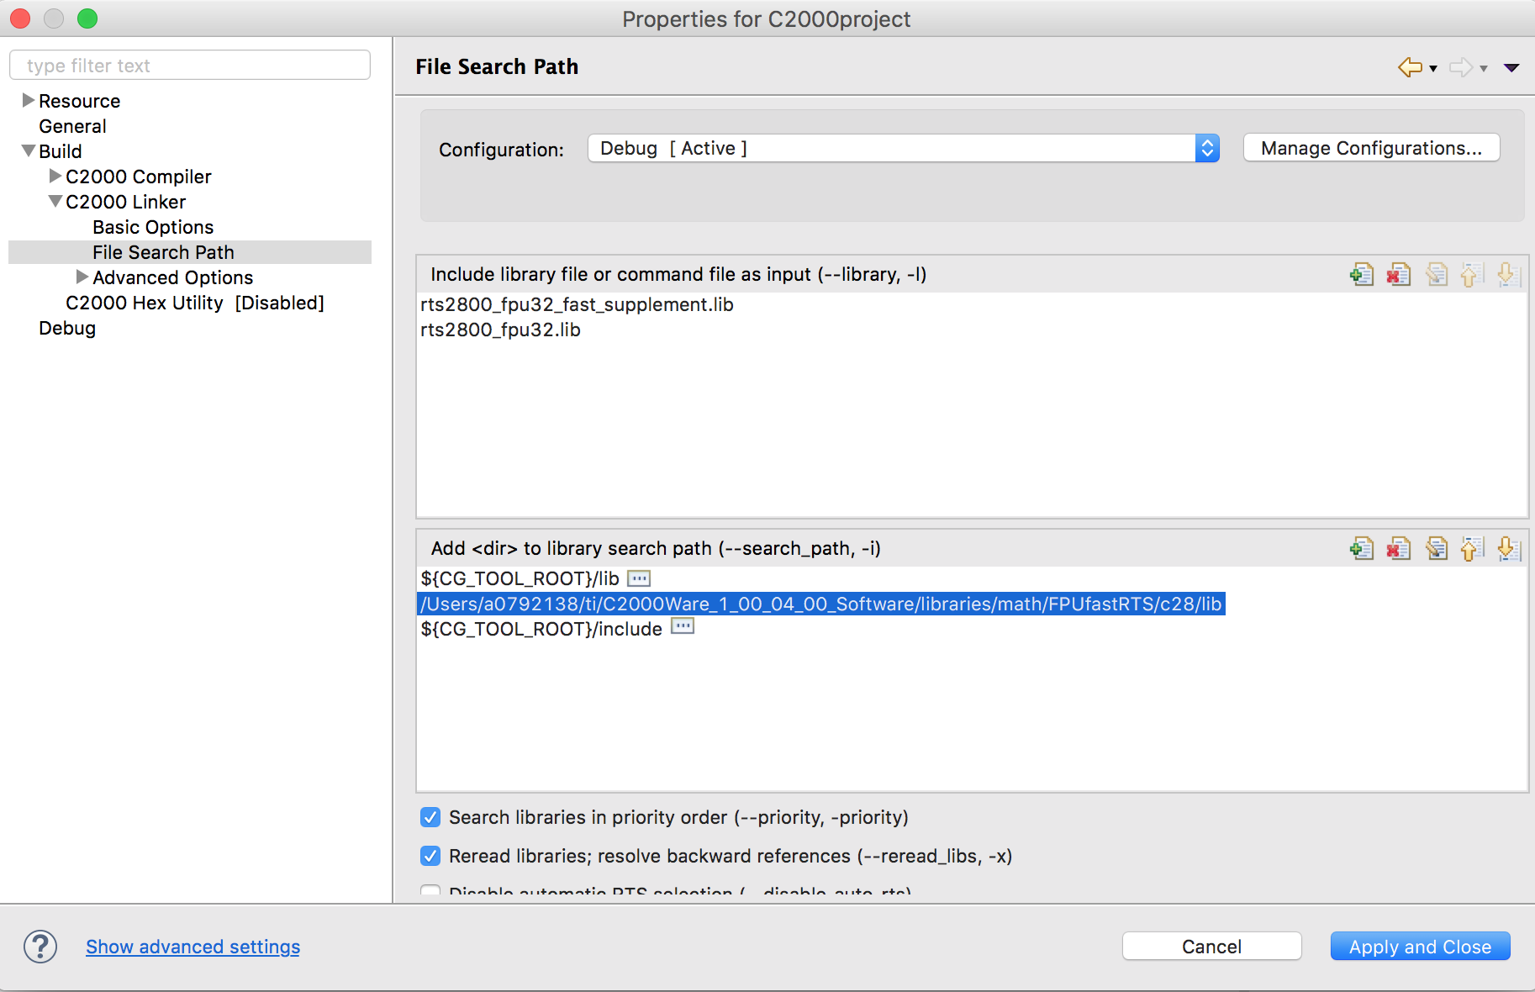The image size is (1535, 992).
Task: Click the Show advanced settings link
Action: click(x=193, y=947)
